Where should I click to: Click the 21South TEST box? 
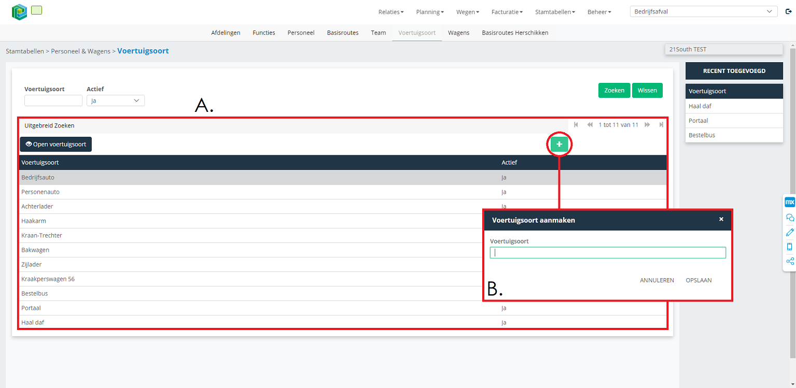[x=723, y=49]
